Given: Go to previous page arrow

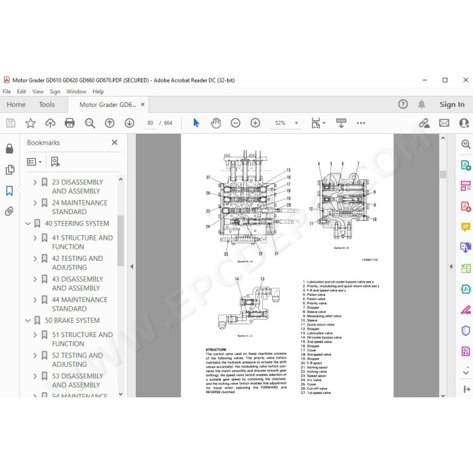Looking at the screenshot, I should [109, 123].
